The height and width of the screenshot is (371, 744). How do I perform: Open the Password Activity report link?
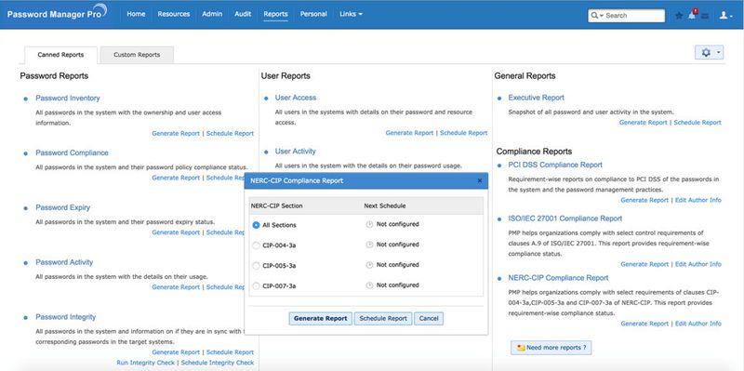(x=64, y=262)
